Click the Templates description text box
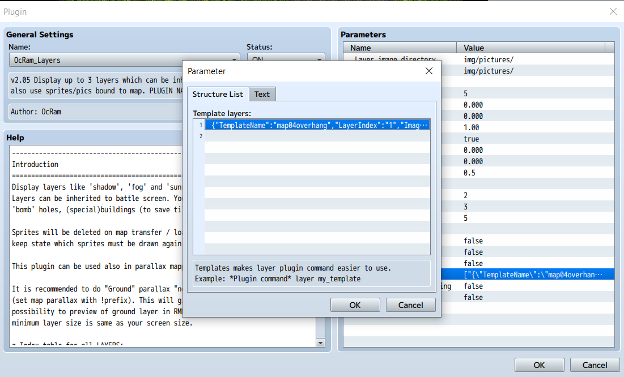The height and width of the screenshot is (377, 624). coord(312,273)
